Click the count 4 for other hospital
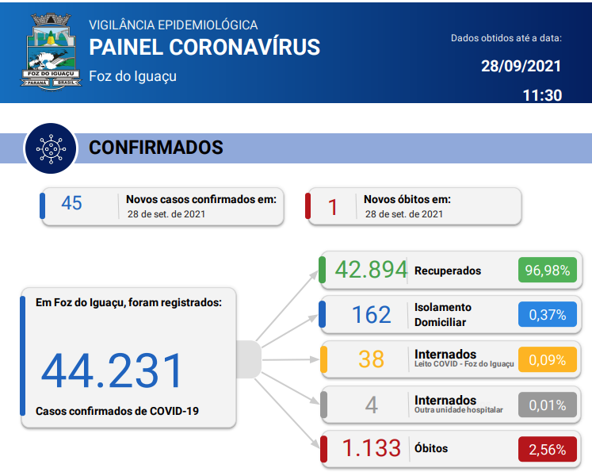Screen dimensions: 592x472 click(x=372, y=405)
